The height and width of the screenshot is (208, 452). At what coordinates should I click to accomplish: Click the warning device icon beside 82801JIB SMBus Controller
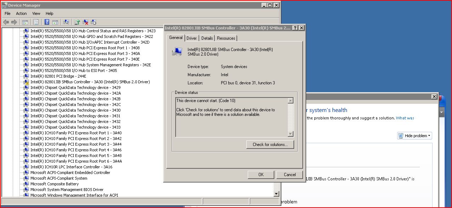click(26, 82)
